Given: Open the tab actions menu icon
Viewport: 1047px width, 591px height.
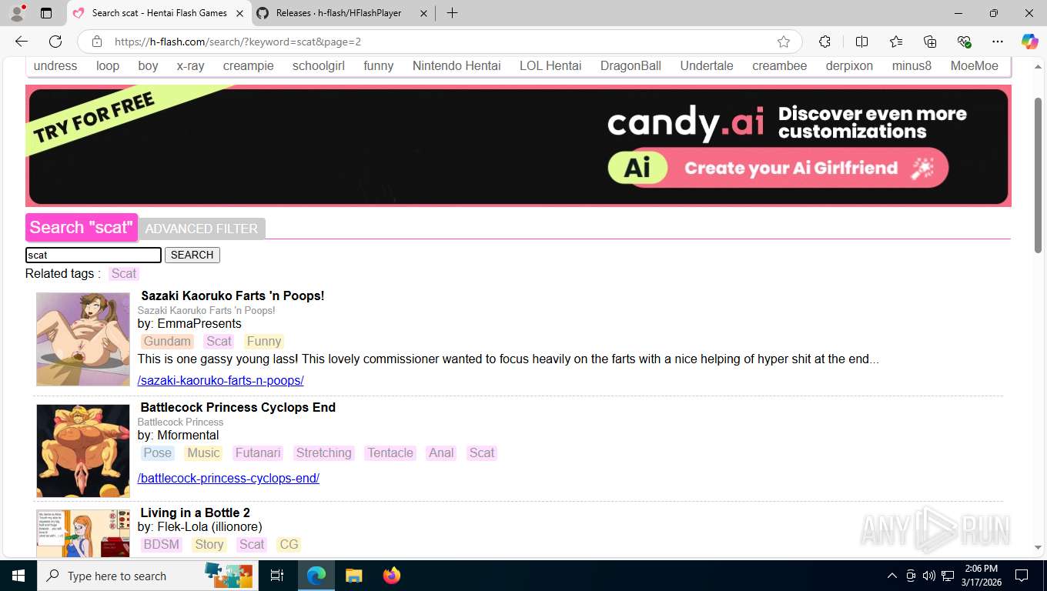Looking at the screenshot, I should pyautogui.click(x=46, y=13).
